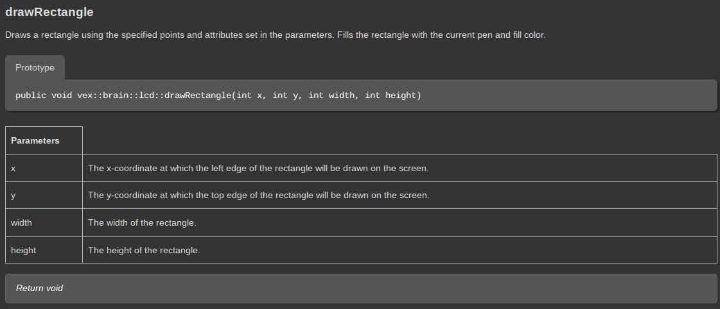The height and width of the screenshot is (309, 720).
Task: Click the y-coordinate top edge description
Action: click(x=258, y=195)
